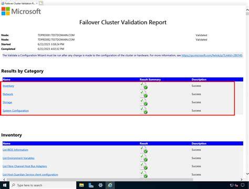Viewport: 249px width, 189px height.
Task: Click the second Validated status text
Action: point(201,39)
